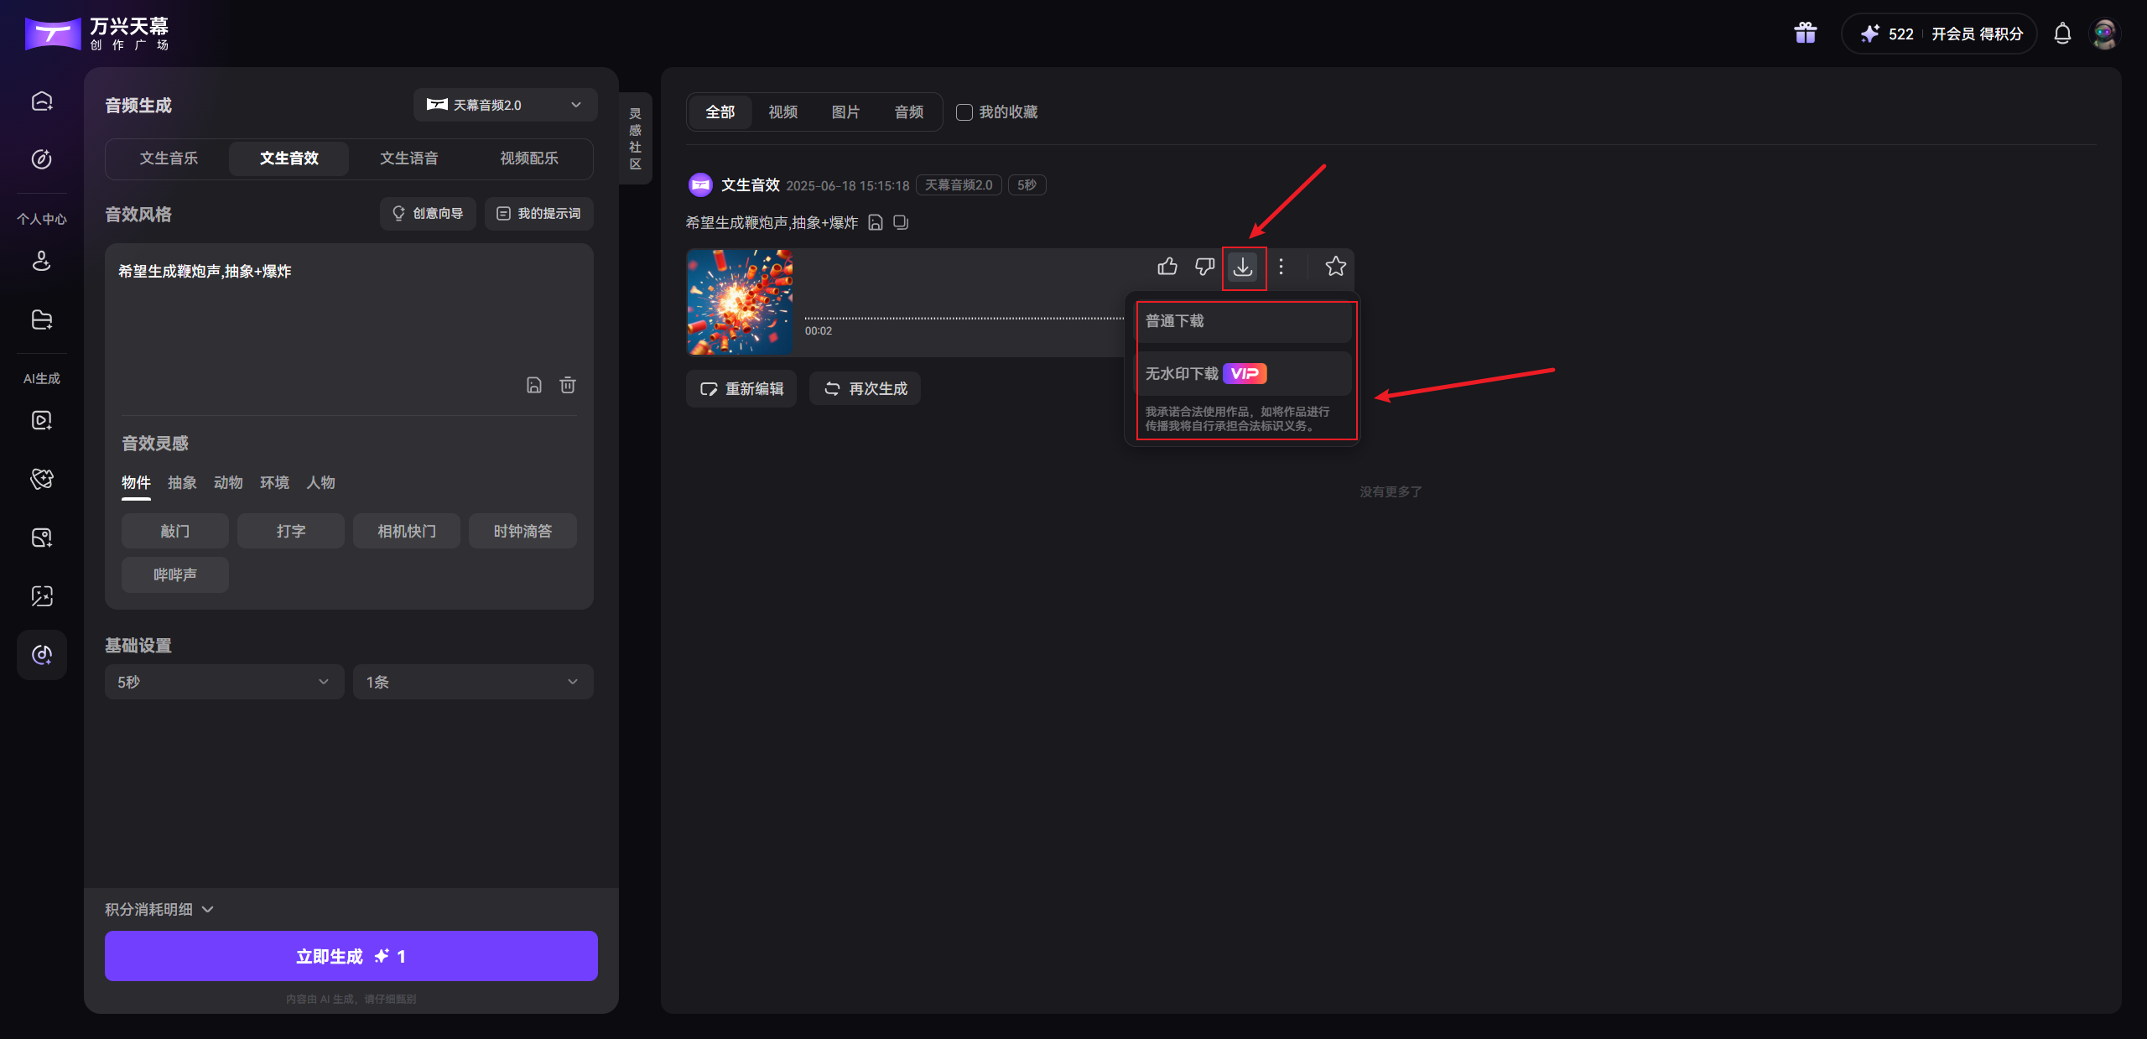Click the trash icon in prompt box

(x=568, y=385)
